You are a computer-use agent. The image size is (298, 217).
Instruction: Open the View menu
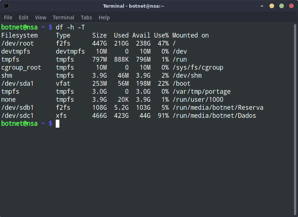(x=40, y=18)
